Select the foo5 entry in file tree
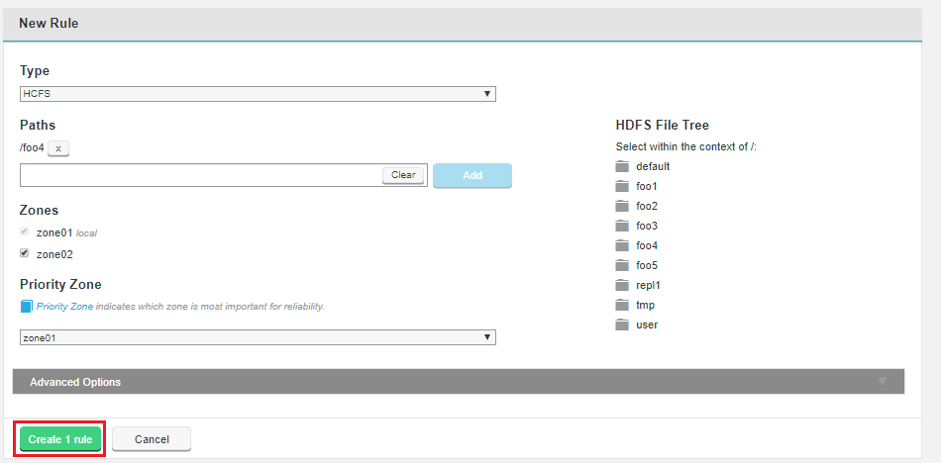The width and height of the screenshot is (941, 463). [647, 266]
